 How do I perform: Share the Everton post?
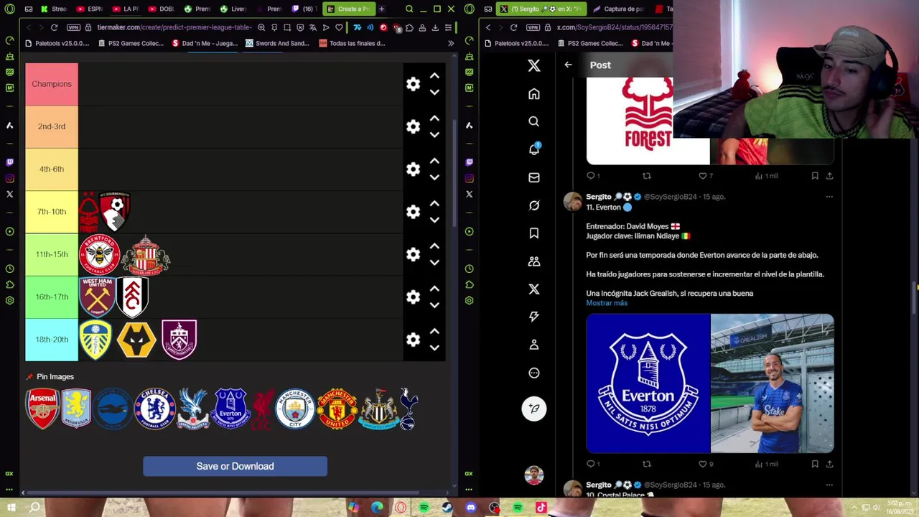coord(829,464)
